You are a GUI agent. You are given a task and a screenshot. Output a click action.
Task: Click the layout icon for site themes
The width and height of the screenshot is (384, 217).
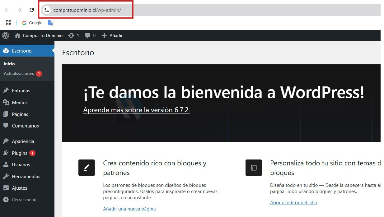point(254,168)
